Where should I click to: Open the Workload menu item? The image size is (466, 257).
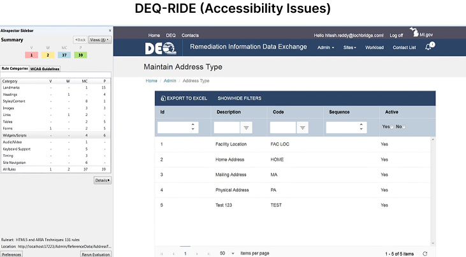click(x=374, y=48)
